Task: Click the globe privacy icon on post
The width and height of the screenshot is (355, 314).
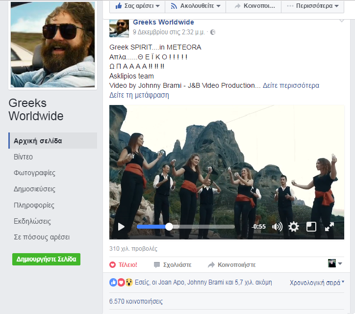Action: point(213,32)
